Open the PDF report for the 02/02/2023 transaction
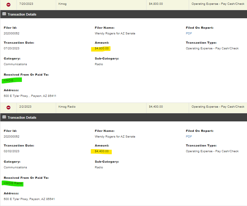Screen dimensions: 247x206 [189, 137]
